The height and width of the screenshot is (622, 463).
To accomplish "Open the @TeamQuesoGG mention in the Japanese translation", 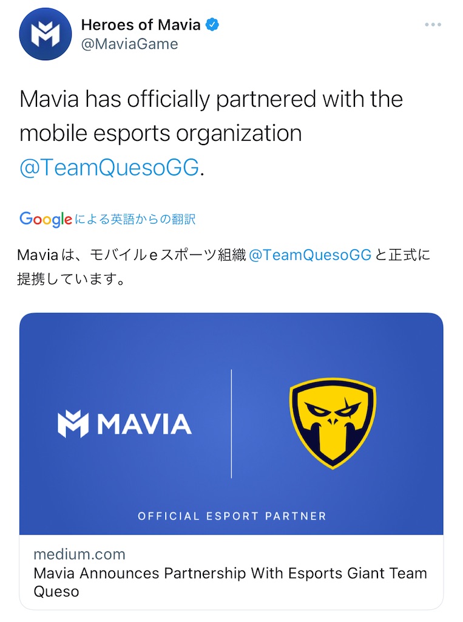I will 310,255.
